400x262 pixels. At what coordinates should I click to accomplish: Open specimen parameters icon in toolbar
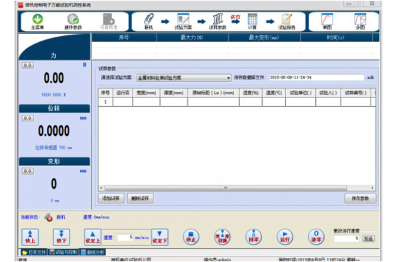tap(217, 19)
